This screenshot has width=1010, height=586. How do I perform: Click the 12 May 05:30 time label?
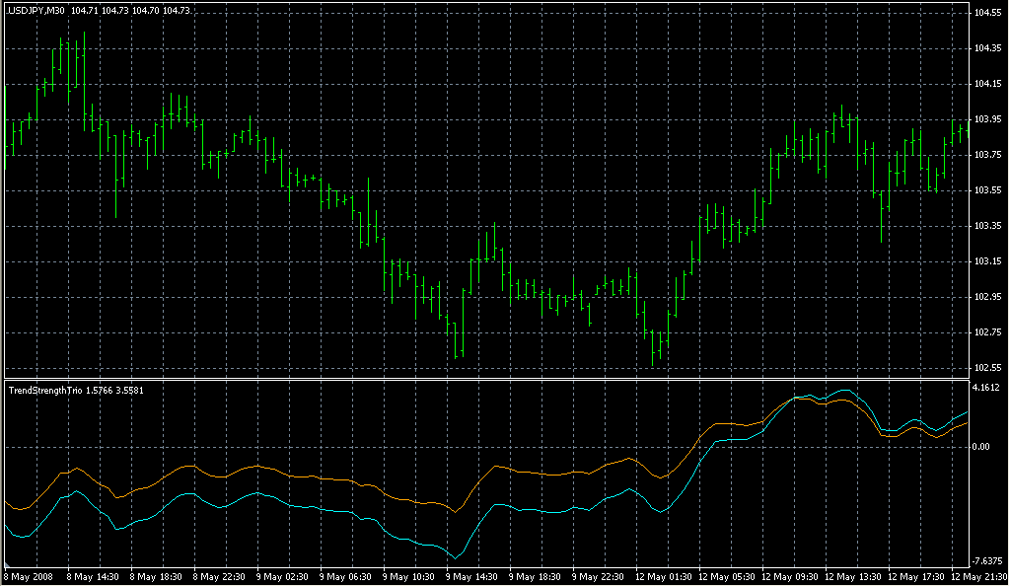[729, 576]
